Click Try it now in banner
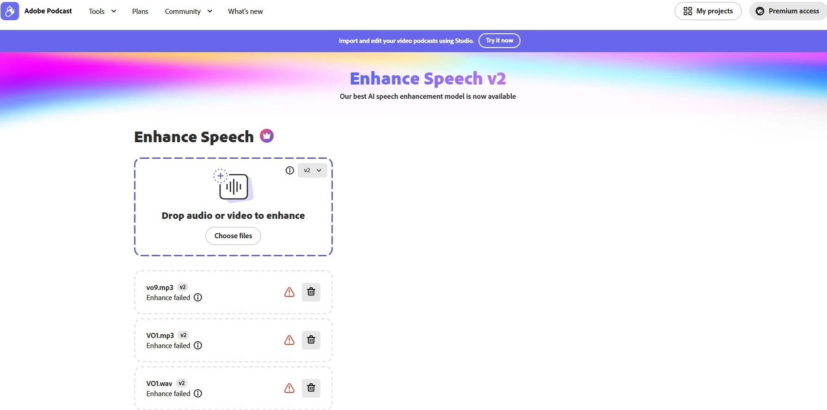827x410 pixels. [x=499, y=41]
